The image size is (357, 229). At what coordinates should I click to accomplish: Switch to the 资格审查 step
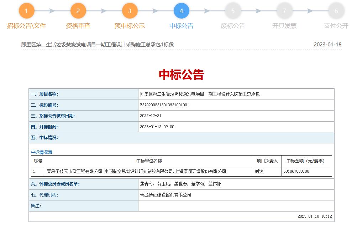[x=78, y=26]
